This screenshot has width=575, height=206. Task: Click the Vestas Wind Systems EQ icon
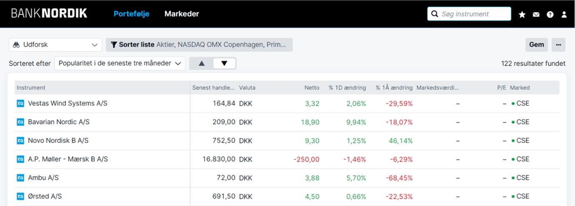pos(20,104)
